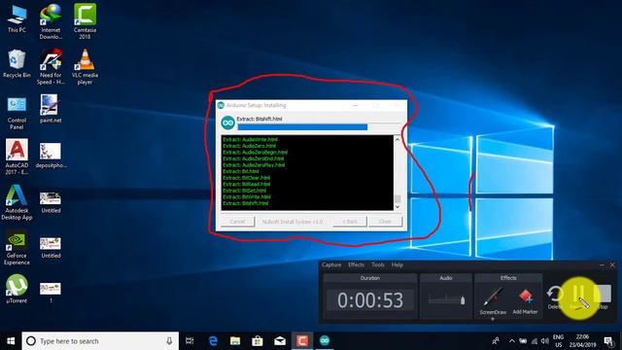Screen dimensions: 622x350
Task: Open Microsoft Edge from the taskbar
Action: point(213,341)
